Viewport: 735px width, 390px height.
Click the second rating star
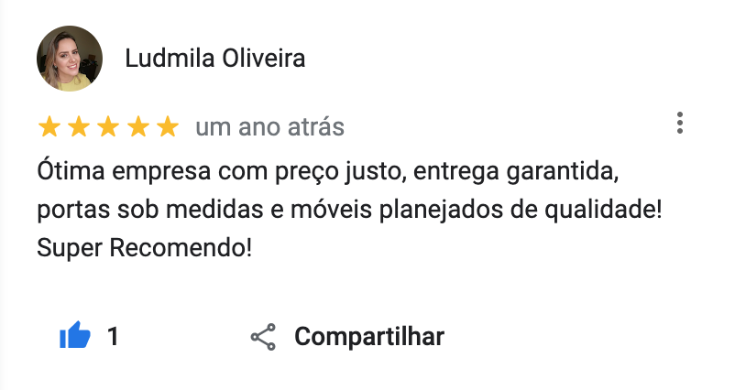(79, 127)
